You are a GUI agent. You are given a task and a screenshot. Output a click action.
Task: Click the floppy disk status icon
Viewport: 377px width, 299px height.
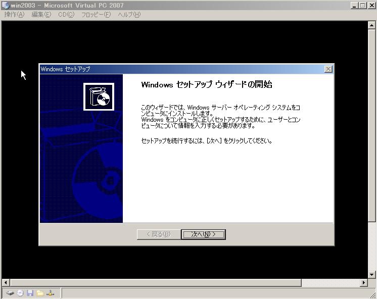[30, 293]
